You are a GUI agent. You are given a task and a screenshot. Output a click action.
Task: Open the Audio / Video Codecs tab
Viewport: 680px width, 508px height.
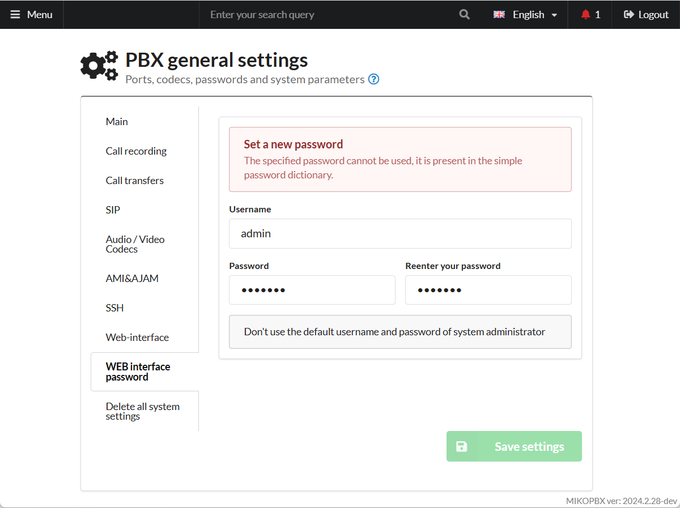click(x=135, y=244)
